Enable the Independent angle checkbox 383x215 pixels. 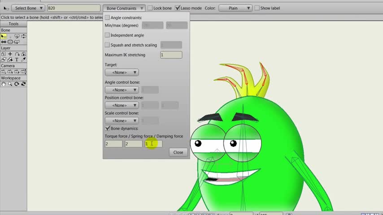107,35
